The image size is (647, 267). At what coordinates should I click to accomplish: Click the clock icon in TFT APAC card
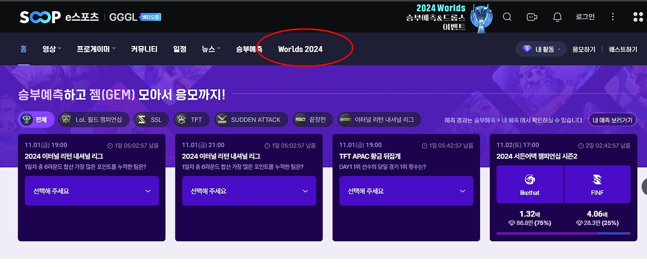point(426,146)
